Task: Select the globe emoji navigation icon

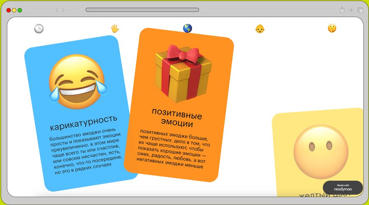Action: pyautogui.click(x=187, y=28)
